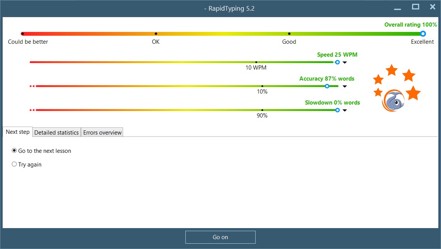Click the RapidTyping dolphin mascot icon
Viewport: 441px width, 249px height.
394,101
